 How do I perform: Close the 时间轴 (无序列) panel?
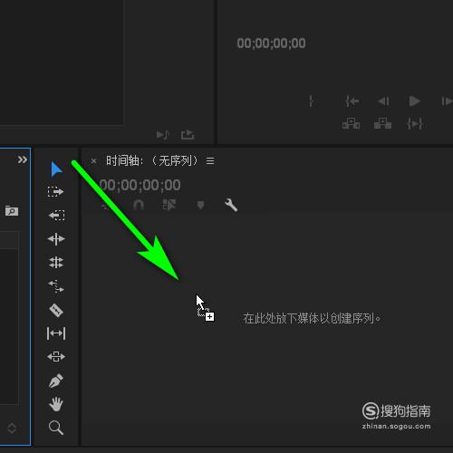click(93, 161)
